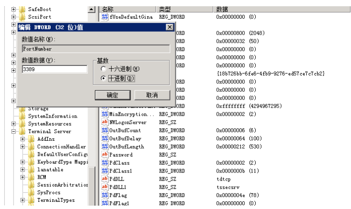The image size is (351, 209).
Task: Click the data value 0xffffffff (4294967295)
Action: click(x=249, y=106)
